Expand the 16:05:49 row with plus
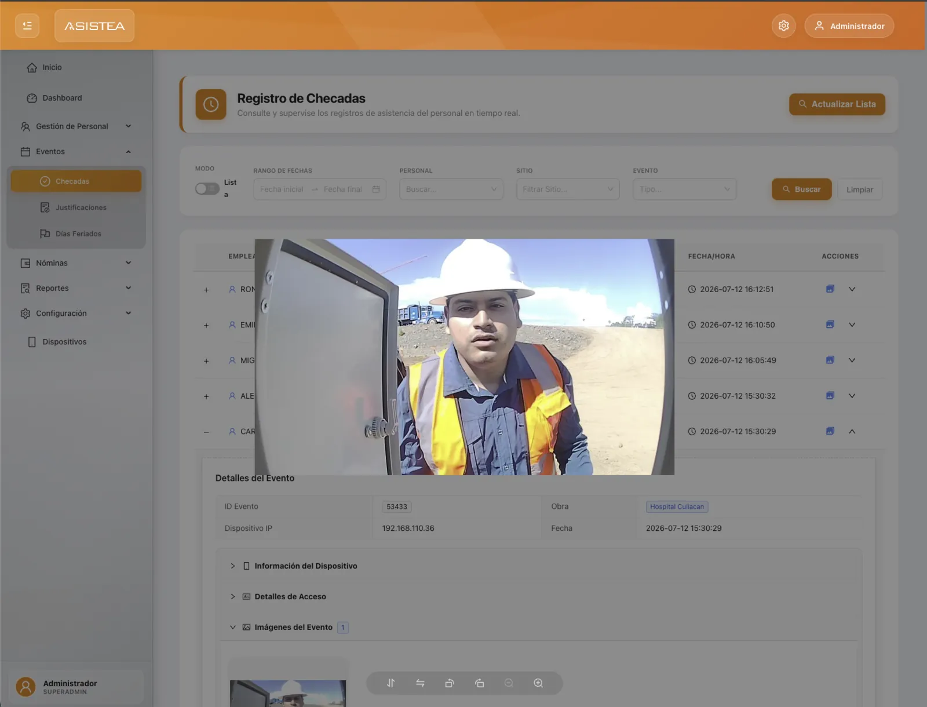The width and height of the screenshot is (927, 707). 206,360
